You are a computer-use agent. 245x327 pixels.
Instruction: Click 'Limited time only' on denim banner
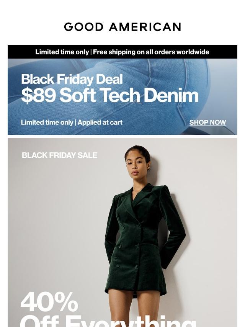[x=47, y=123]
